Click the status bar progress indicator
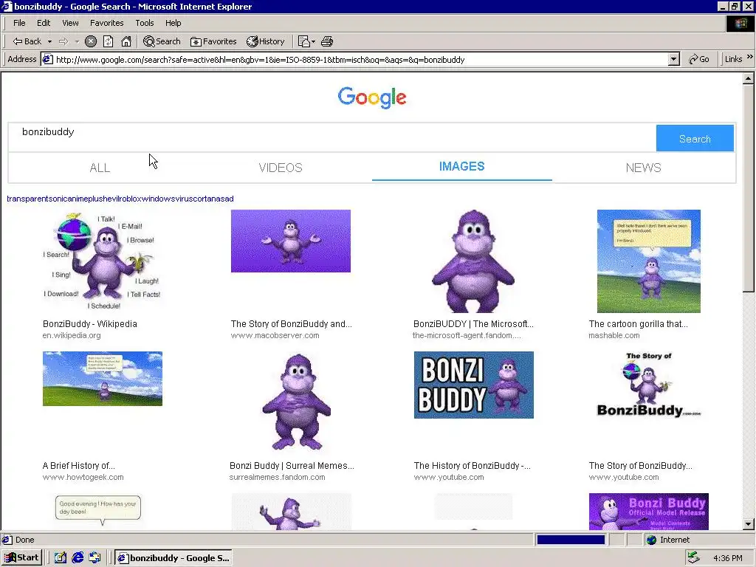Screen dimensions: 756x567 tap(571, 540)
